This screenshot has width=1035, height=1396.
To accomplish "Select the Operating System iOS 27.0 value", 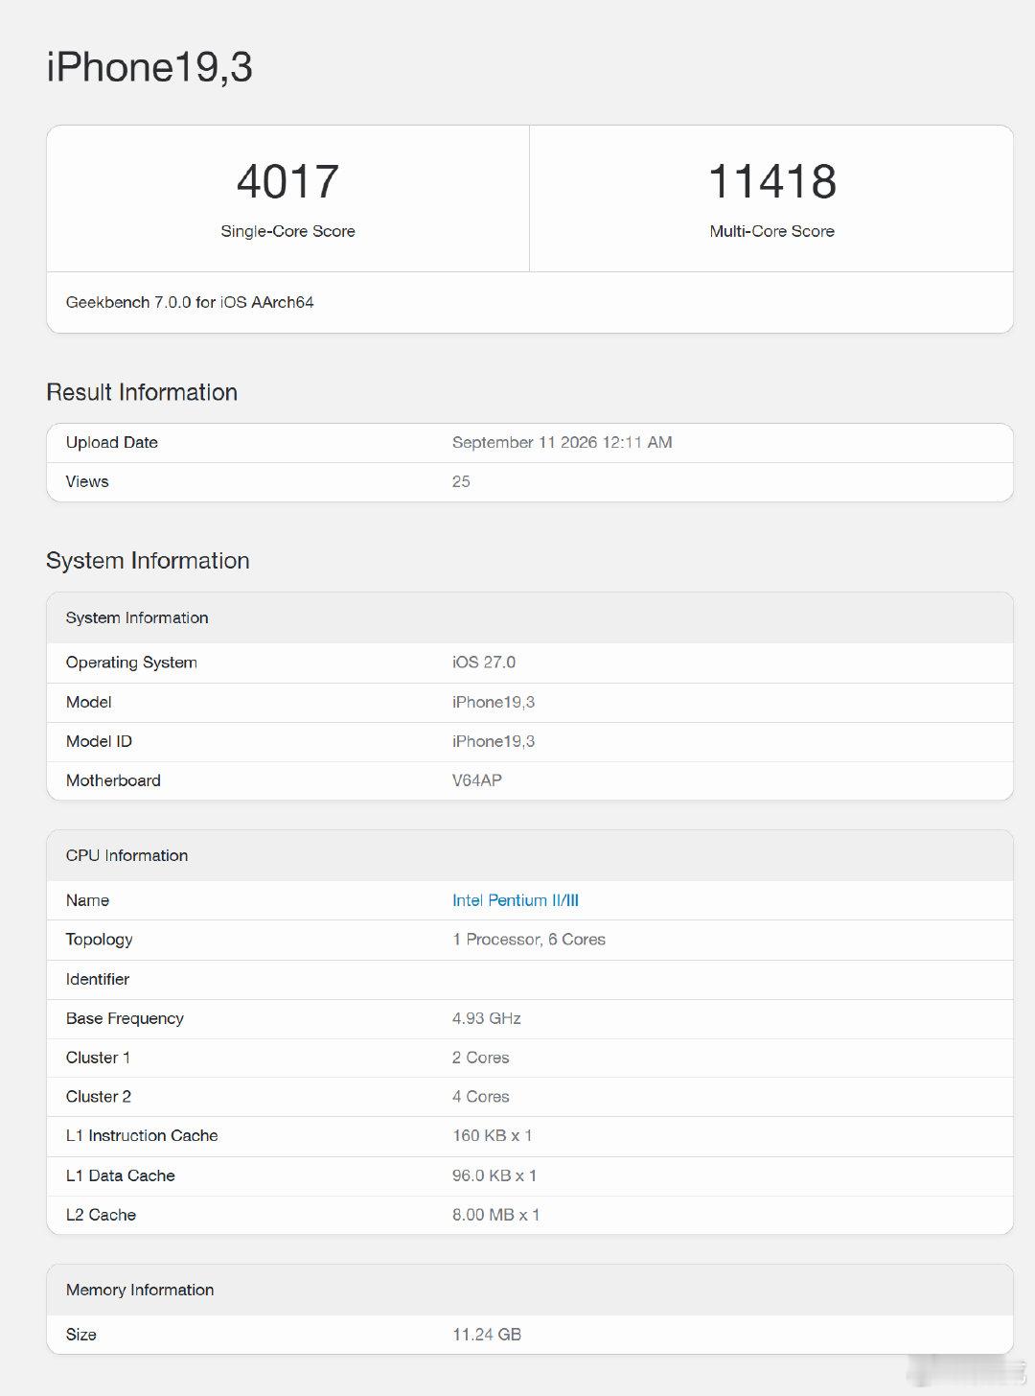I will [484, 663].
